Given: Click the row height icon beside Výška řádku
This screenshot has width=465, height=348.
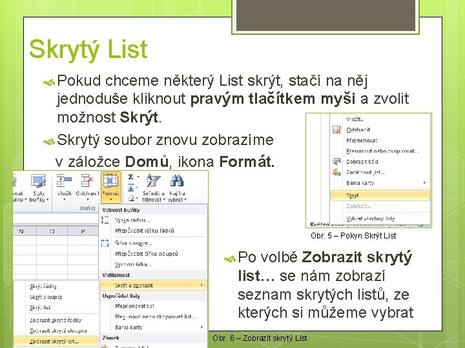Looking at the screenshot, I should pos(105,220).
